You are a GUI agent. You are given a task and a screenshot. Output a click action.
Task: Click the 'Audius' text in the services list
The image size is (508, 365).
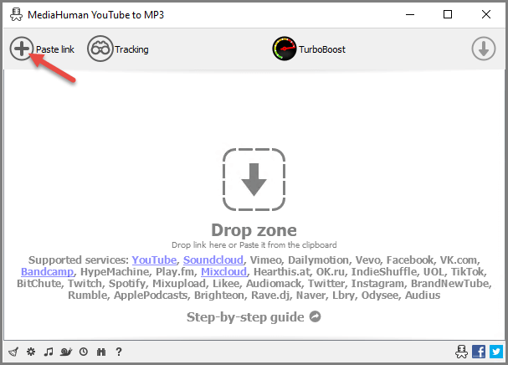[x=423, y=296]
